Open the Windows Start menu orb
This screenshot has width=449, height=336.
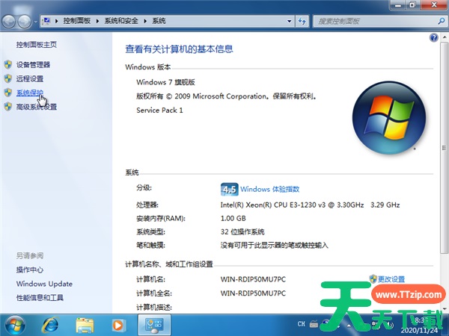[x=14, y=325]
